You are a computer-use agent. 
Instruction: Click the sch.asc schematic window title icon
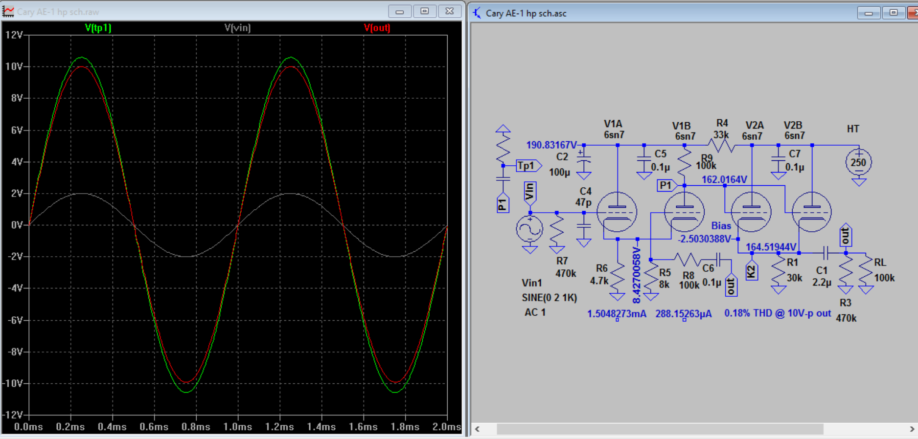(477, 13)
